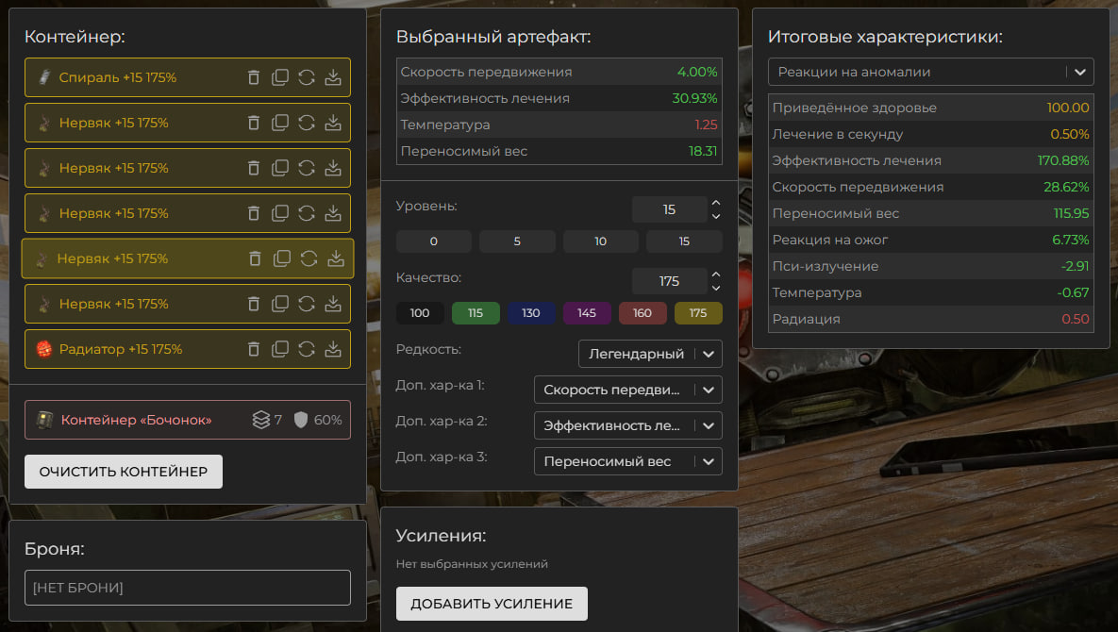Delete the Радиатор +15 artifact with its trash icon
1118x632 pixels.
tap(253, 348)
